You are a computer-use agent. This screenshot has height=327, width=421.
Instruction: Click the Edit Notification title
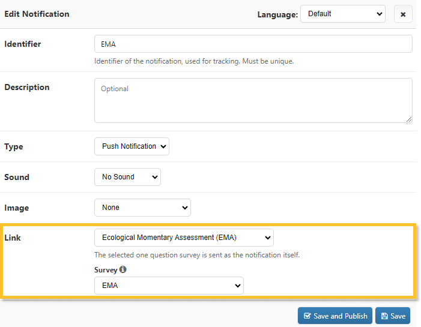coord(37,14)
